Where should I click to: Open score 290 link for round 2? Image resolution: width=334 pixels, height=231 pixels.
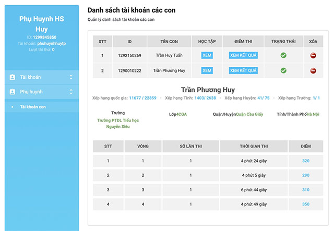(305, 175)
